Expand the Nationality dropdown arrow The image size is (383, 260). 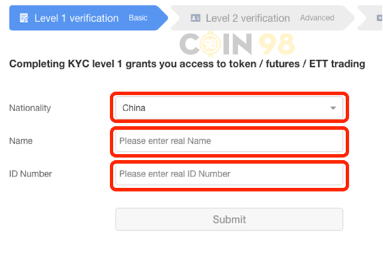coord(333,108)
